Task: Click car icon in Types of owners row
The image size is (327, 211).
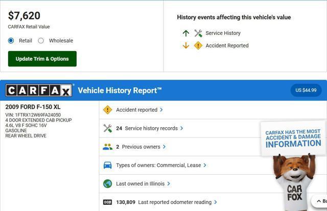Action: (108, 166)
